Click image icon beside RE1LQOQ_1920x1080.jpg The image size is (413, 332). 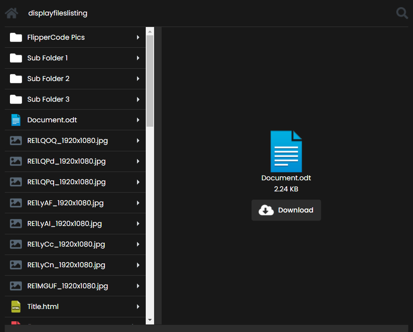[x=16, y=141]
